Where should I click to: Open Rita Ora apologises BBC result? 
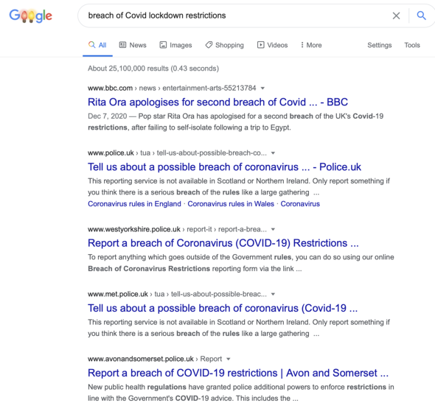pyautogui.click(x=217, y=102)
